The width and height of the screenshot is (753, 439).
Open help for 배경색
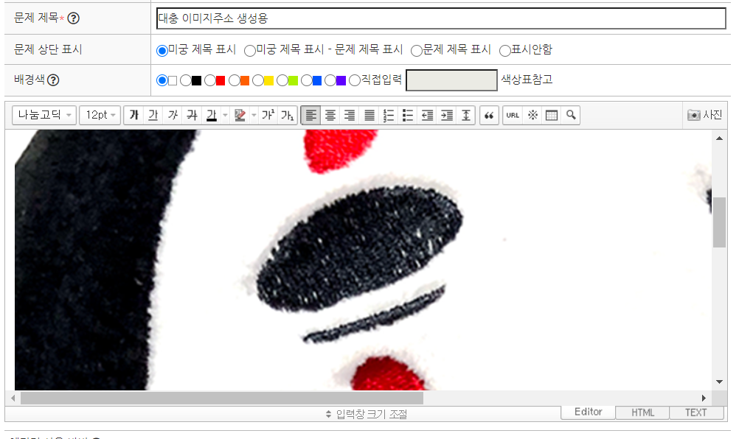(x=53, y=80)
